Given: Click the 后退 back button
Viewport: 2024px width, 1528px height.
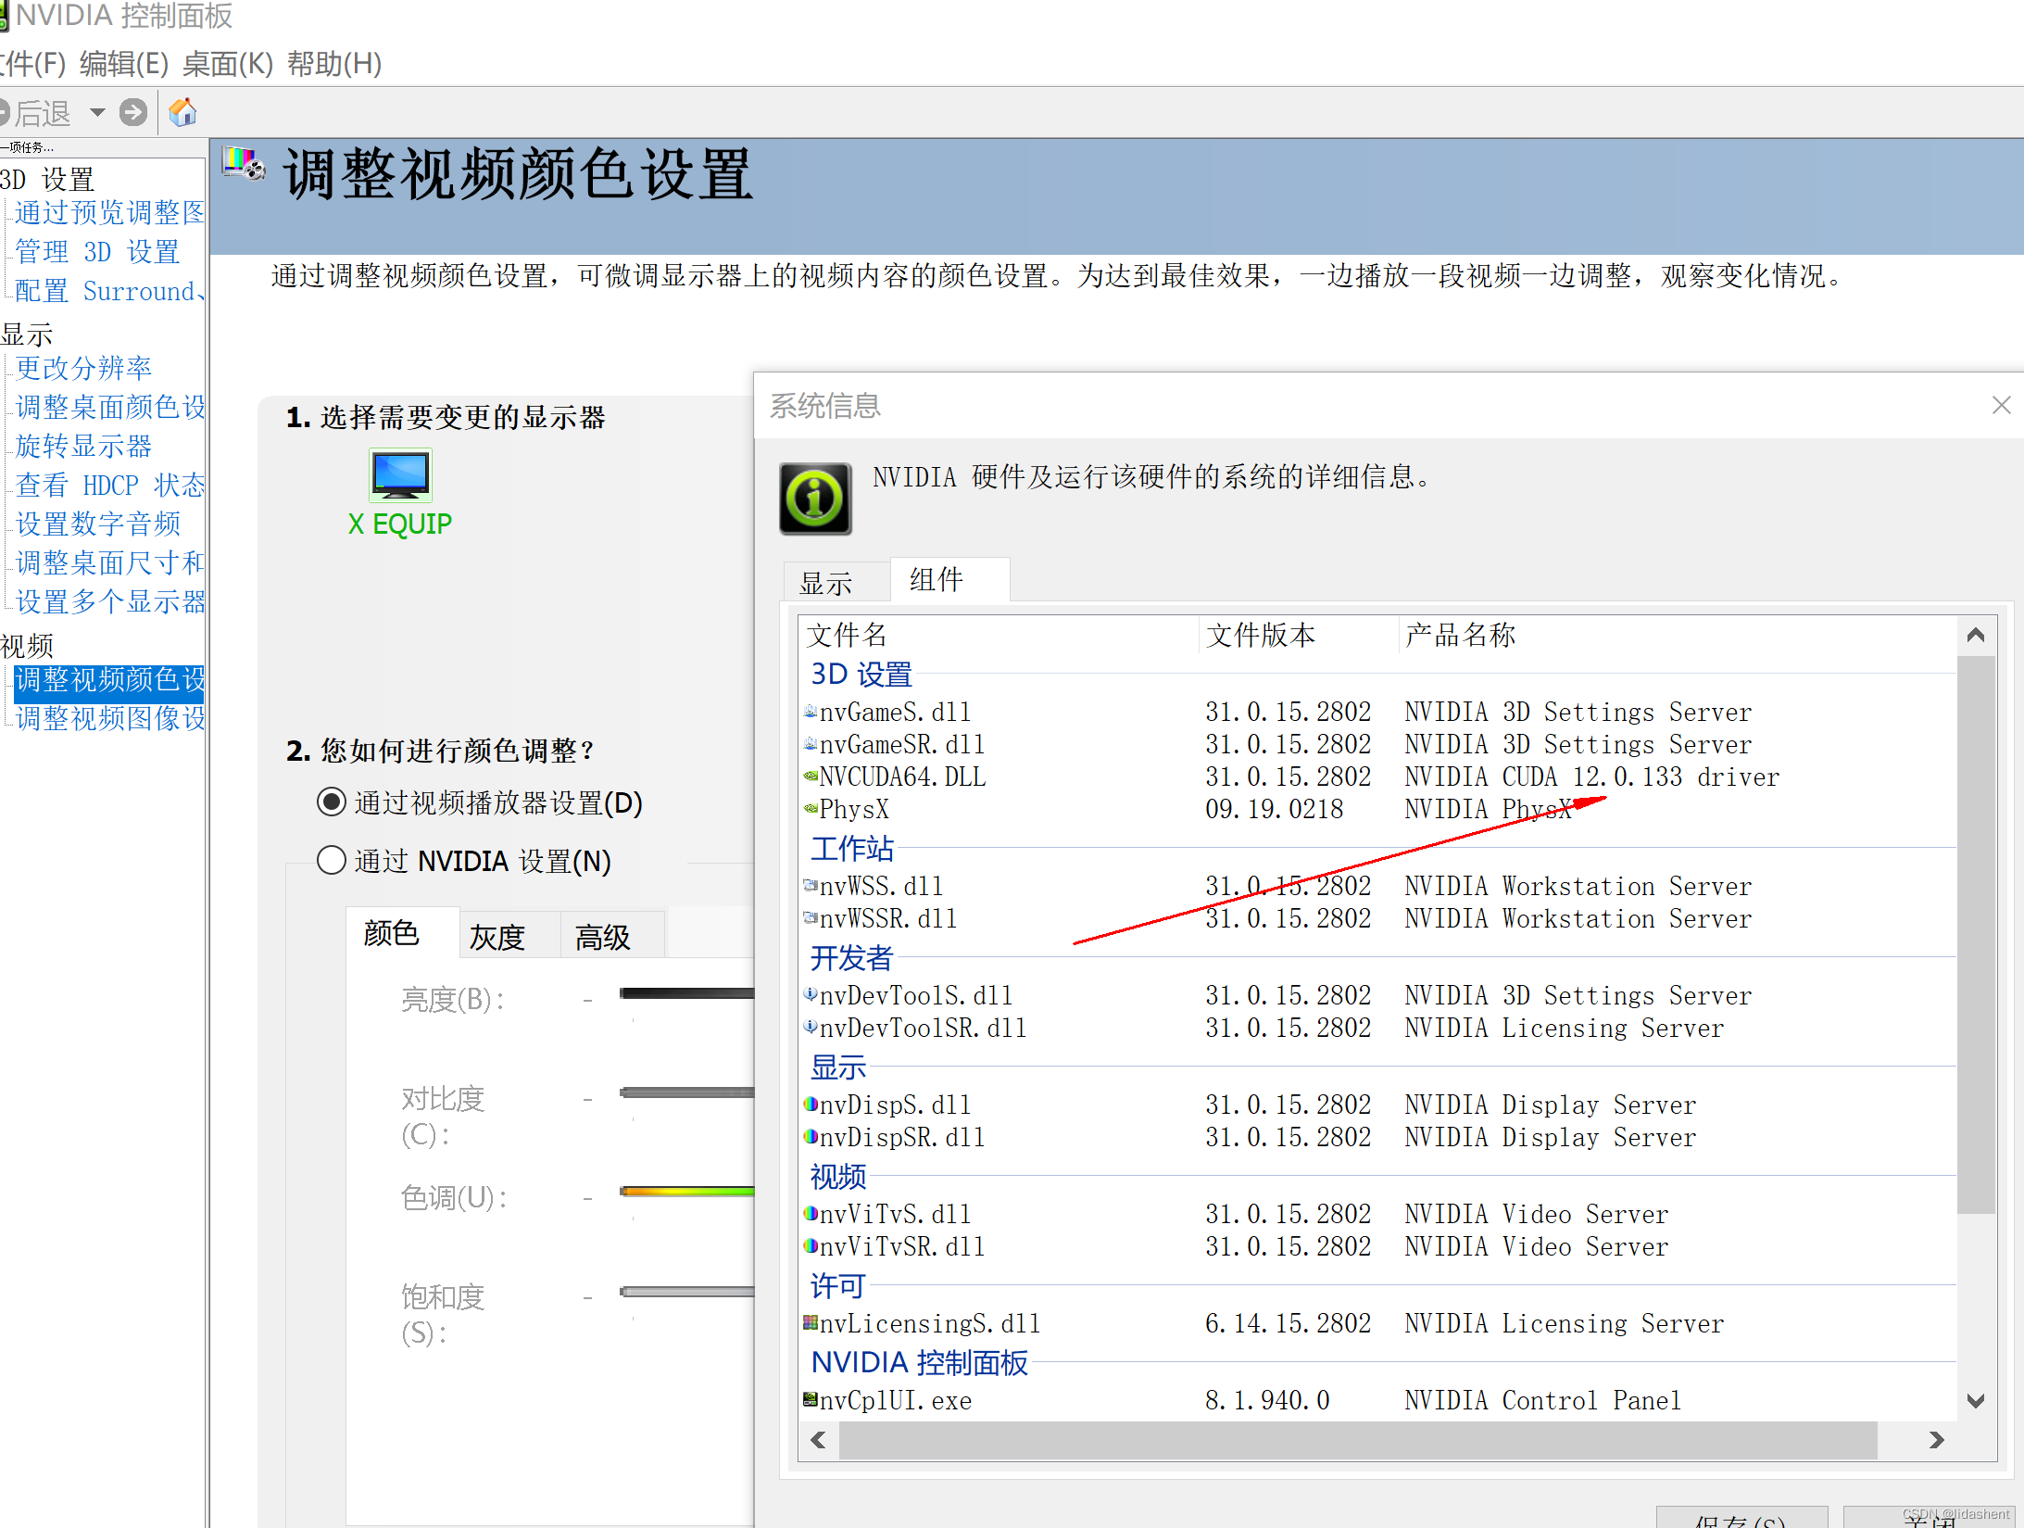Looking at the screenshot, I should [x=35, y=113].
